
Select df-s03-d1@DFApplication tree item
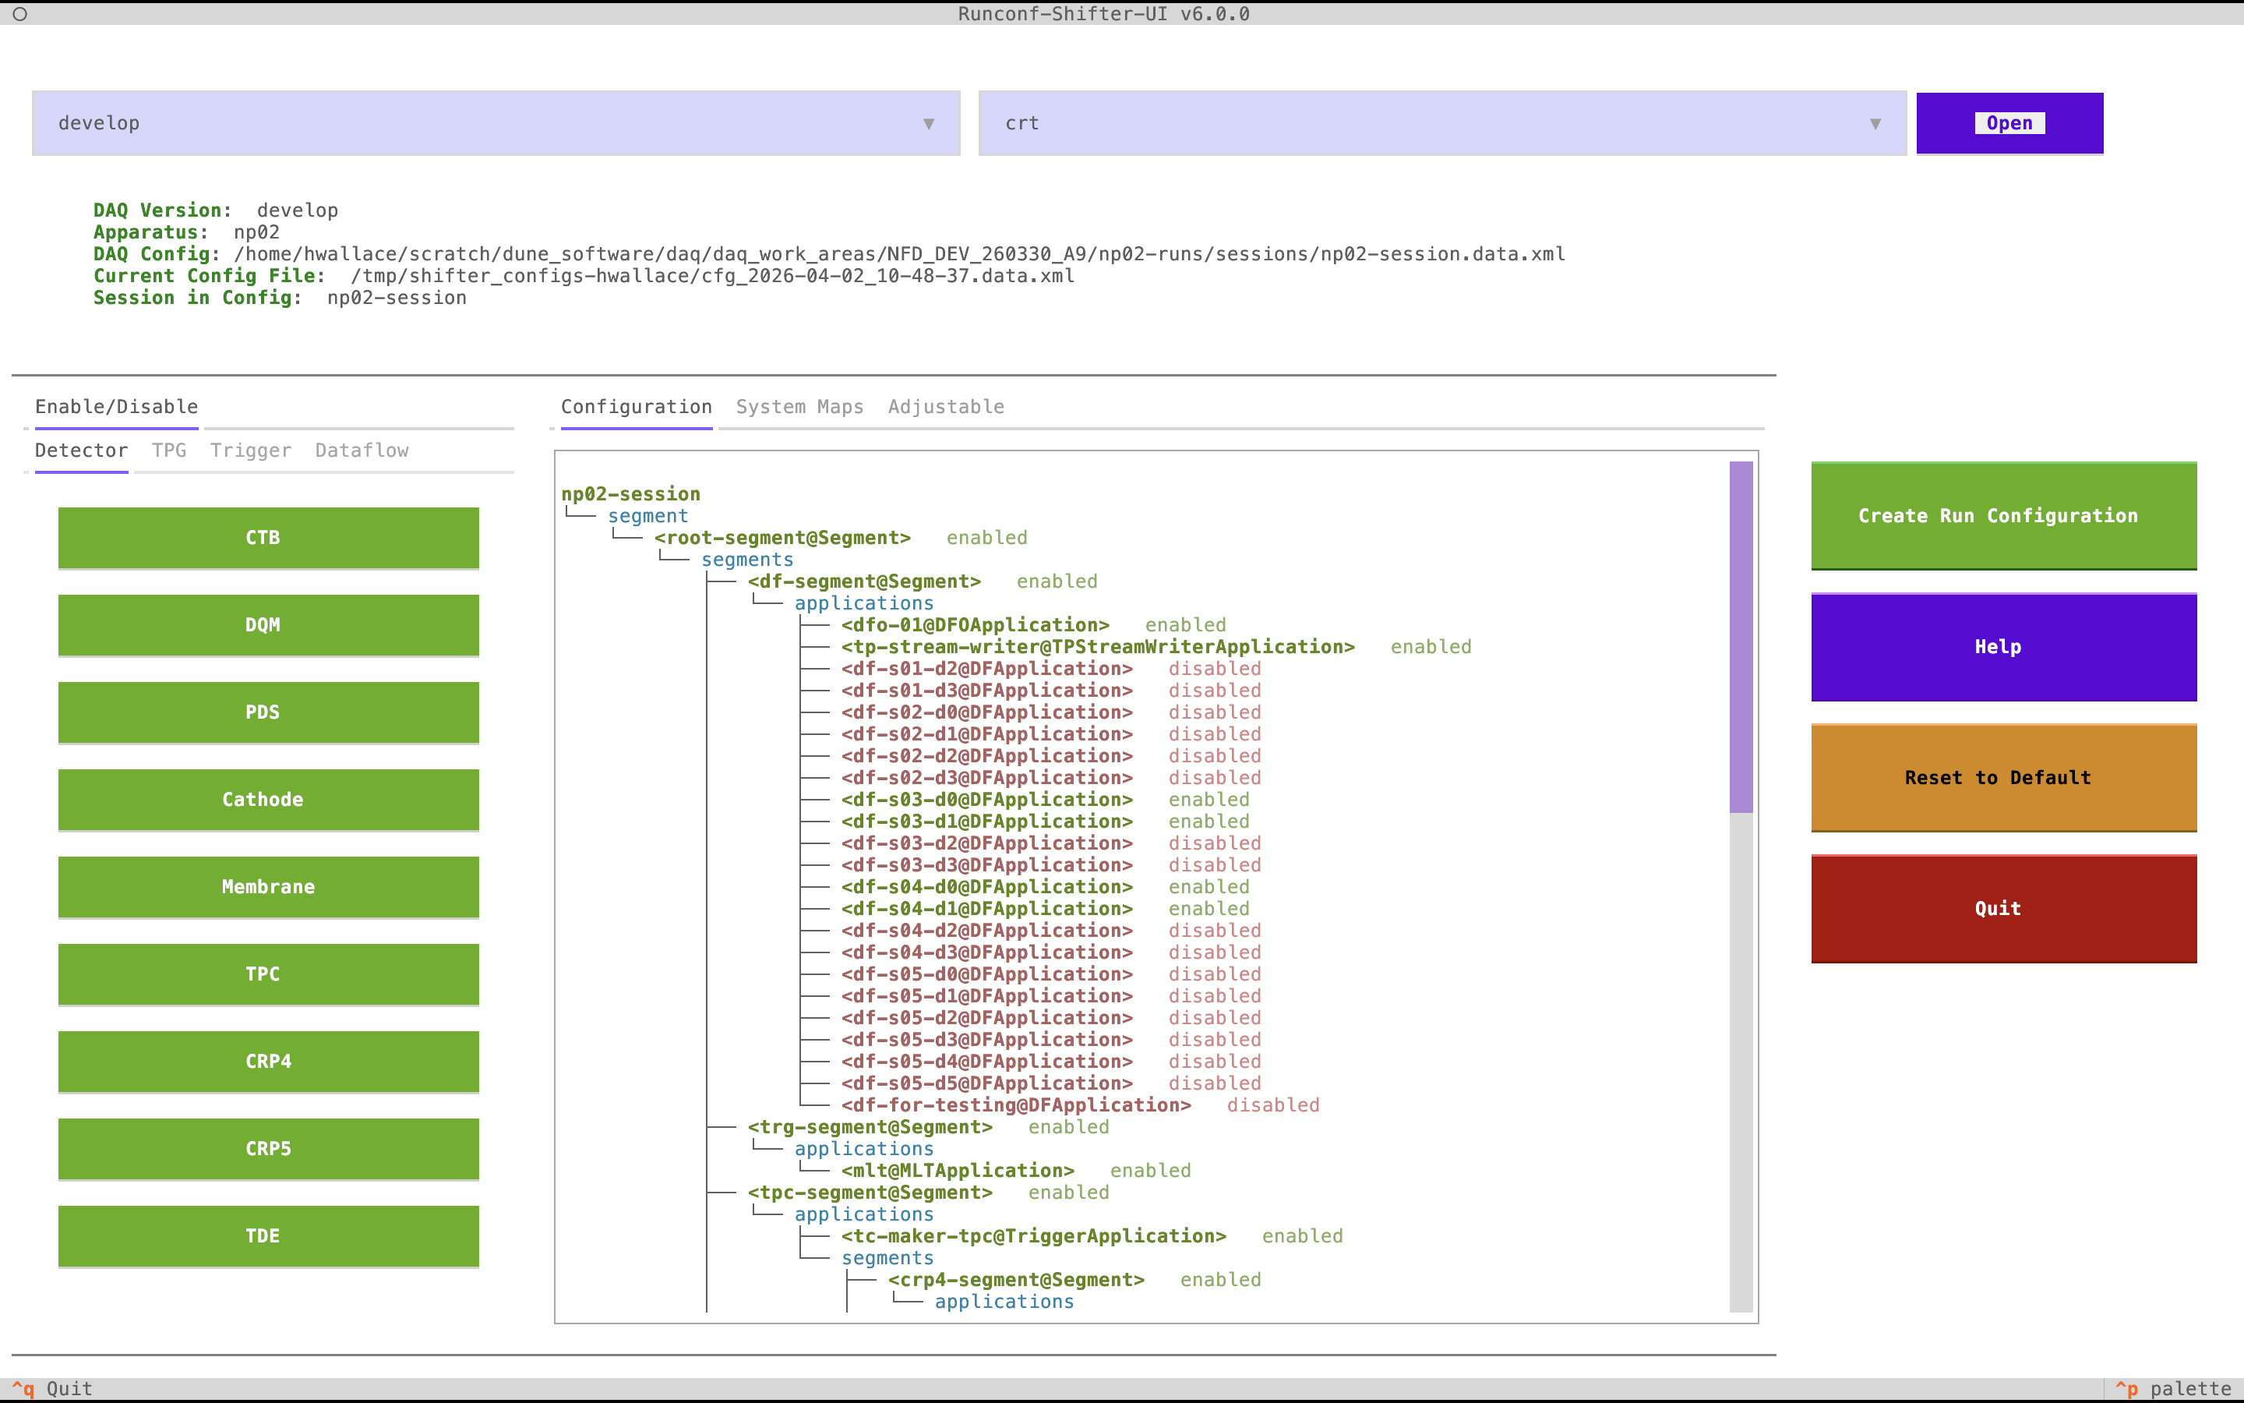click(986, 822)
